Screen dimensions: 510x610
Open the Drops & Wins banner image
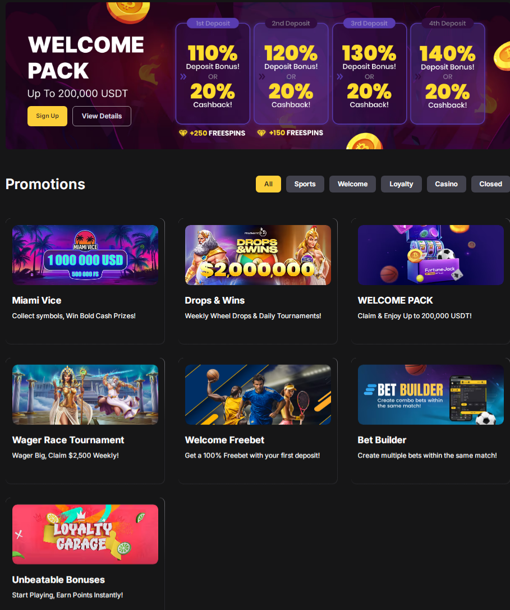[x=258, y=255]
